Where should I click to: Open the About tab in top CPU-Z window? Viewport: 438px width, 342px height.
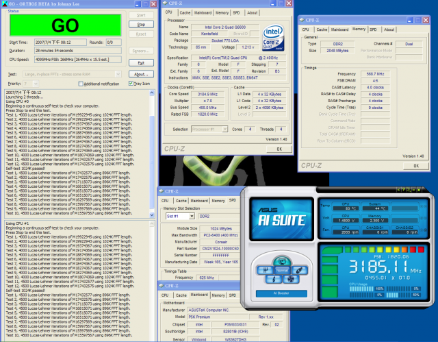253,12
